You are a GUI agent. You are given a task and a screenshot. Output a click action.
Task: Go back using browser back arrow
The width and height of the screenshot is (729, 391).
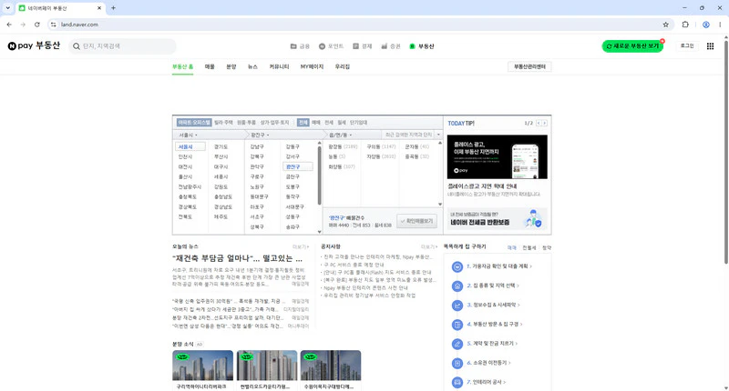click(x=9, y=25)
